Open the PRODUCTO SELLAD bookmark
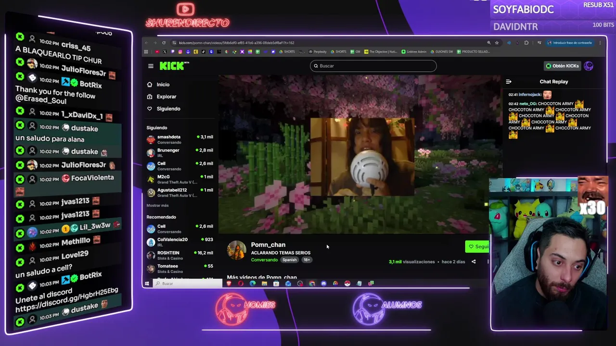Image resolution: width=616 pixels, height=346 pixels. (x=473, y=51)
